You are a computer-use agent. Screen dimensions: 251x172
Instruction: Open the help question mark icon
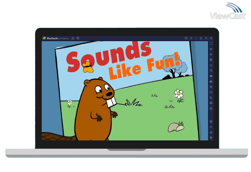click(x=186, y=38)
